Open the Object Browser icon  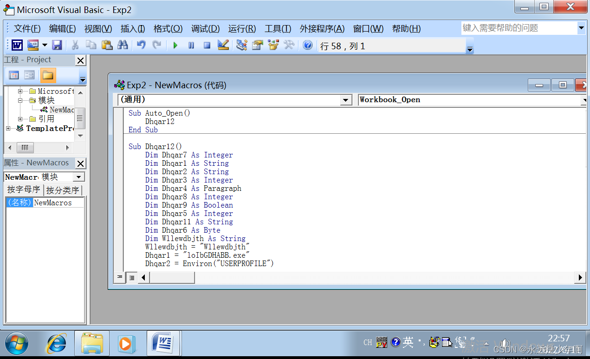(273, 46)
